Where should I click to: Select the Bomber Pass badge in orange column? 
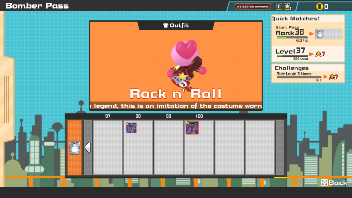point(75,148)
